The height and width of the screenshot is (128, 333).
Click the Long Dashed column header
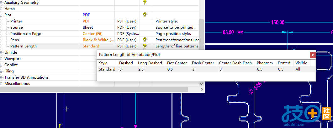(x=150, y=63)
